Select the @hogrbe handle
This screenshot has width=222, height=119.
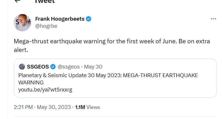[46, 26]
